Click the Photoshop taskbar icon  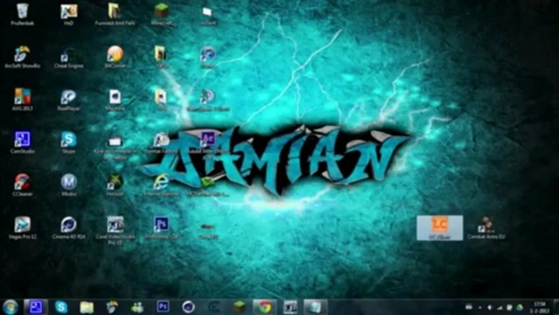pos(163,307)
